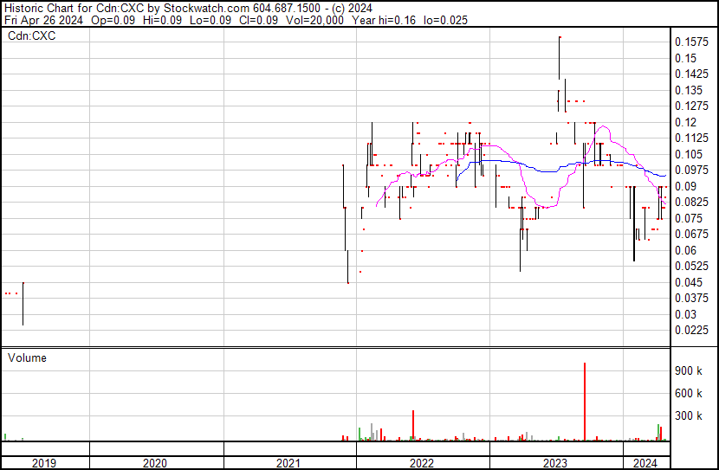Click the tallest red volume bar
Viewport: 719px width, 470px height.
click(x=585, y=402)
